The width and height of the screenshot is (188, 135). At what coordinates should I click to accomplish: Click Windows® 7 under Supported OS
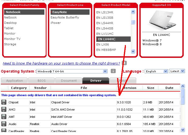[x=152, y=40]
